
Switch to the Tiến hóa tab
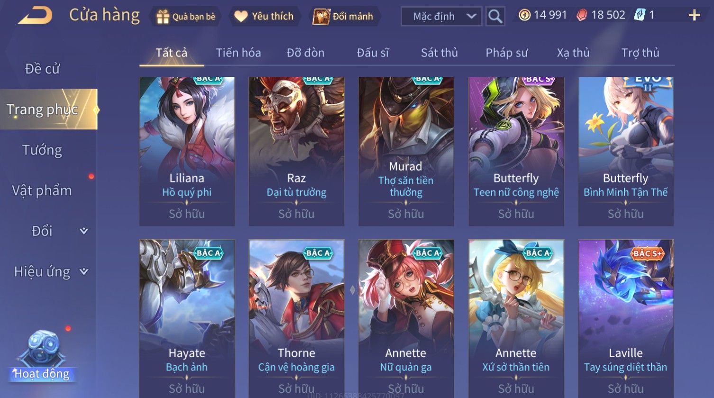[238, 53]
